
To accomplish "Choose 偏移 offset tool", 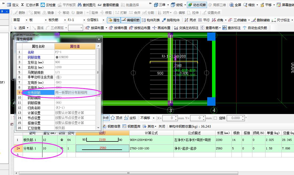I will (179, 13).
